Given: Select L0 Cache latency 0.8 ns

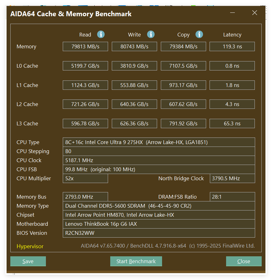Looking at the screenshot, I should (232, 66).
